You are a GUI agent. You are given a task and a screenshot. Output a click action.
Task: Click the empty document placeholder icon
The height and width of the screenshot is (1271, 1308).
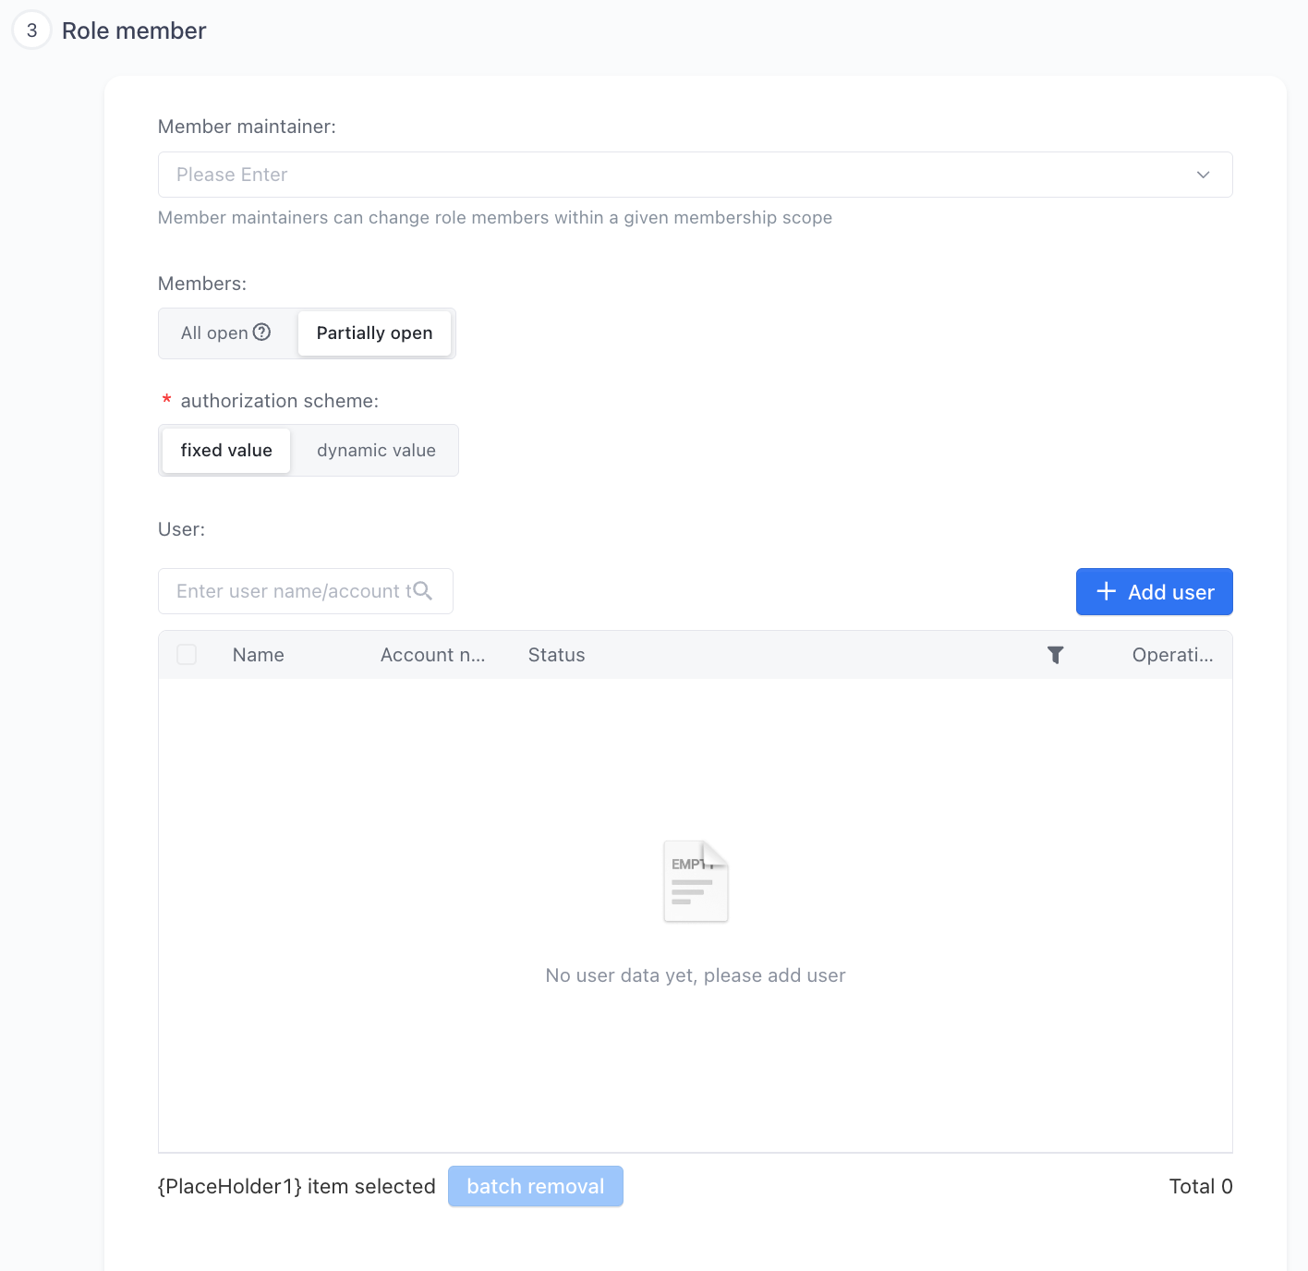click(696, 881)
